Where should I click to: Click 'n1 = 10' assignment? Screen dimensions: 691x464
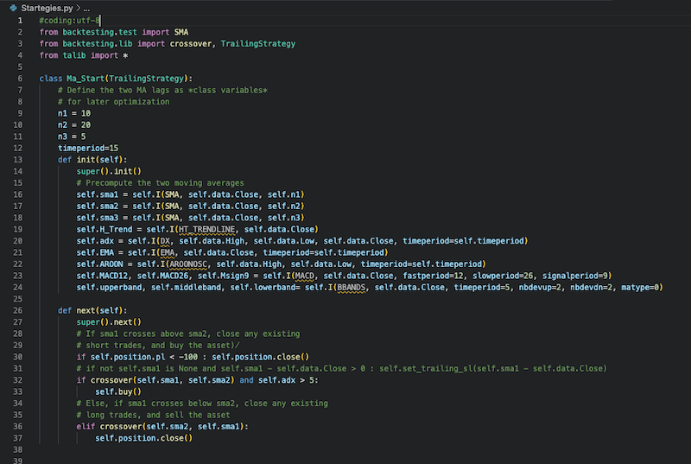pos(74,113)
